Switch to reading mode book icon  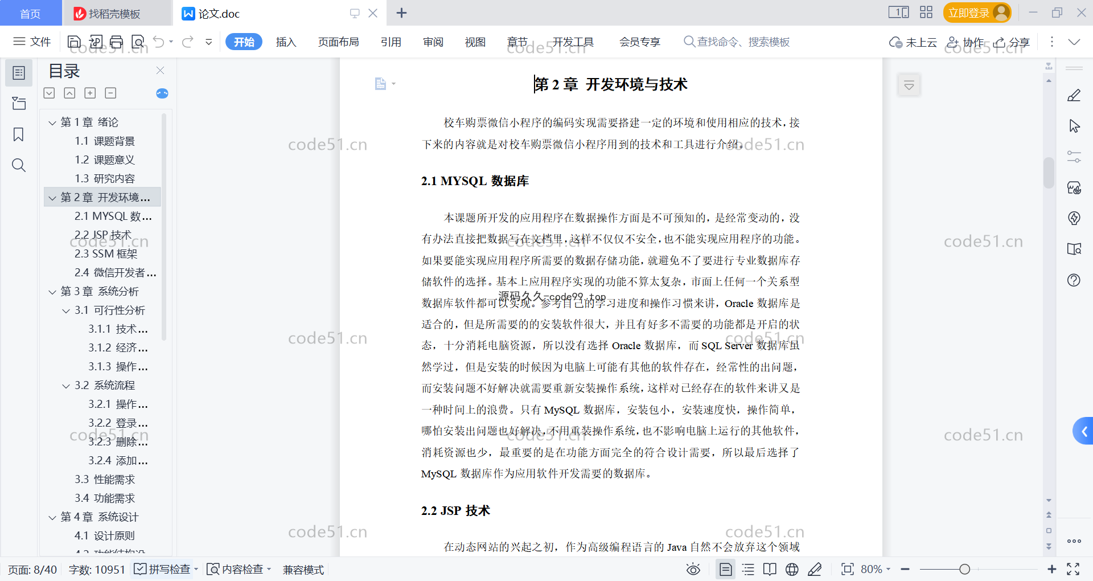770,569
